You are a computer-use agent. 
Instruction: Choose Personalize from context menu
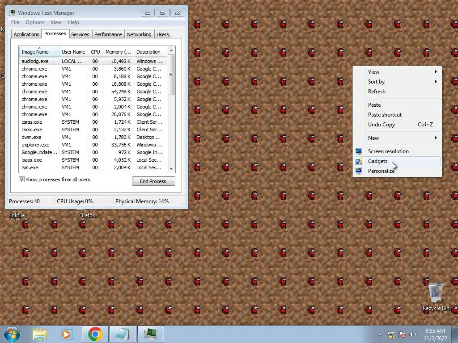click(x=398, y=171)
